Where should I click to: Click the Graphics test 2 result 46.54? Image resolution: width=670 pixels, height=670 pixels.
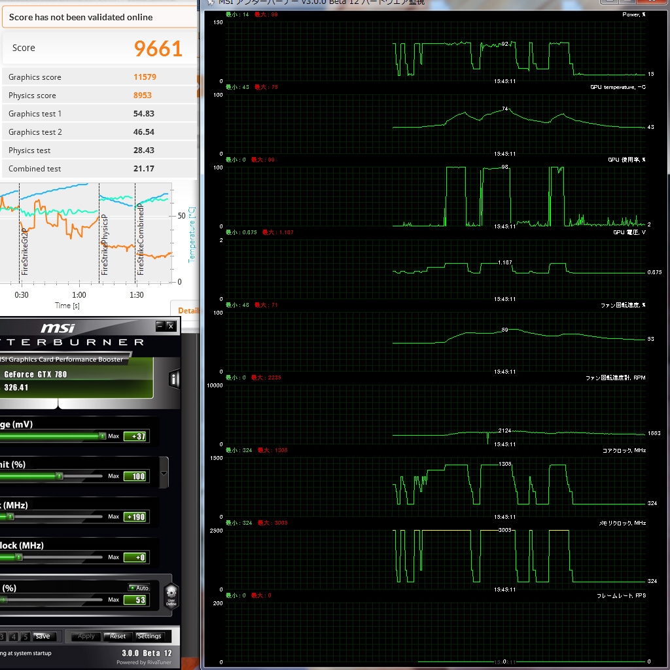143,132
